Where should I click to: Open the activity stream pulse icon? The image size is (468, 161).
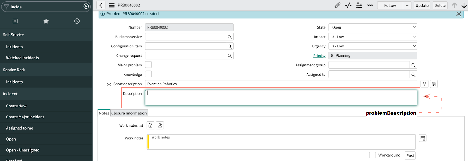pos(348,5)
